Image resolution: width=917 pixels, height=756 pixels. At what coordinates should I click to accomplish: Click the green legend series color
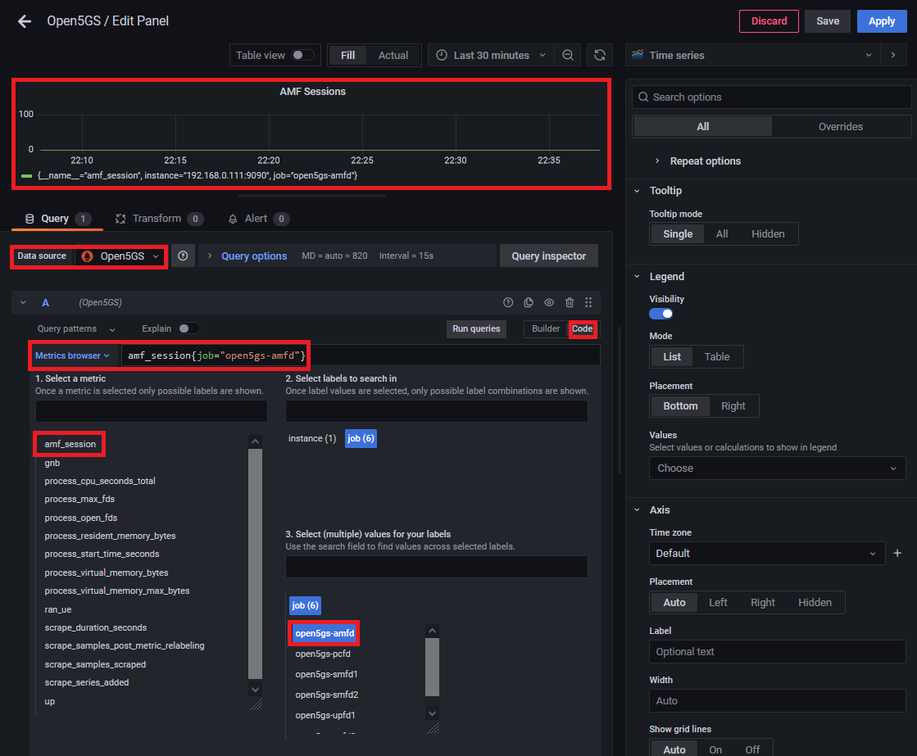click(x=26, y=175)
